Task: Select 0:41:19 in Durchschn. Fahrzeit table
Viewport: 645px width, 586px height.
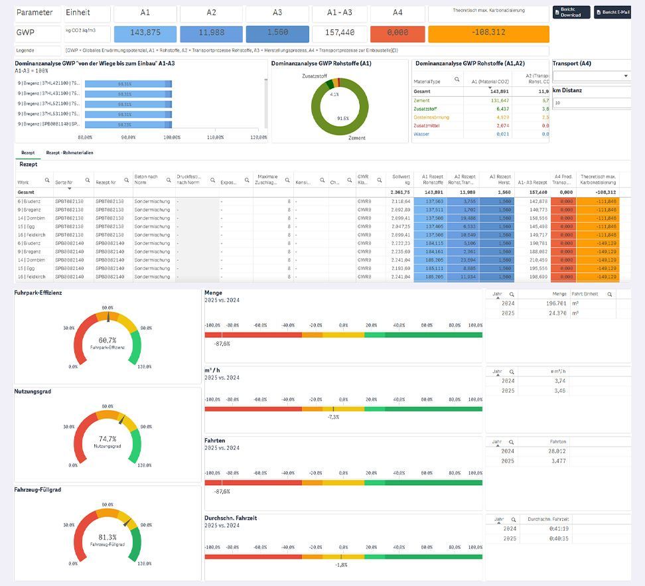Action: 559,529
